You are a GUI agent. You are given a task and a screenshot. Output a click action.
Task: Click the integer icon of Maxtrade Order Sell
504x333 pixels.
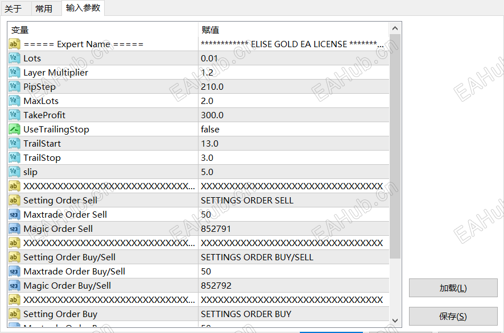[x=14, y=214]
